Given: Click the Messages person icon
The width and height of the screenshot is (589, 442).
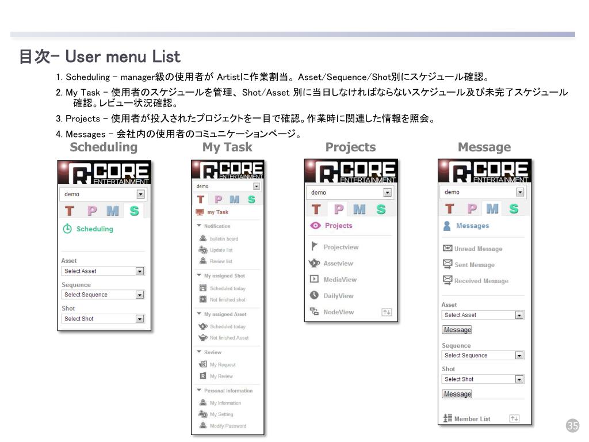Looking at the screenshot, I should 446,226.
